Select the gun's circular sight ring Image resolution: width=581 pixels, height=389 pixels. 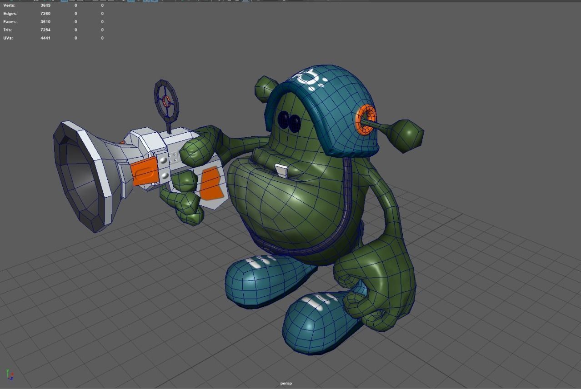pyautogui.click(x=166, y=101)
